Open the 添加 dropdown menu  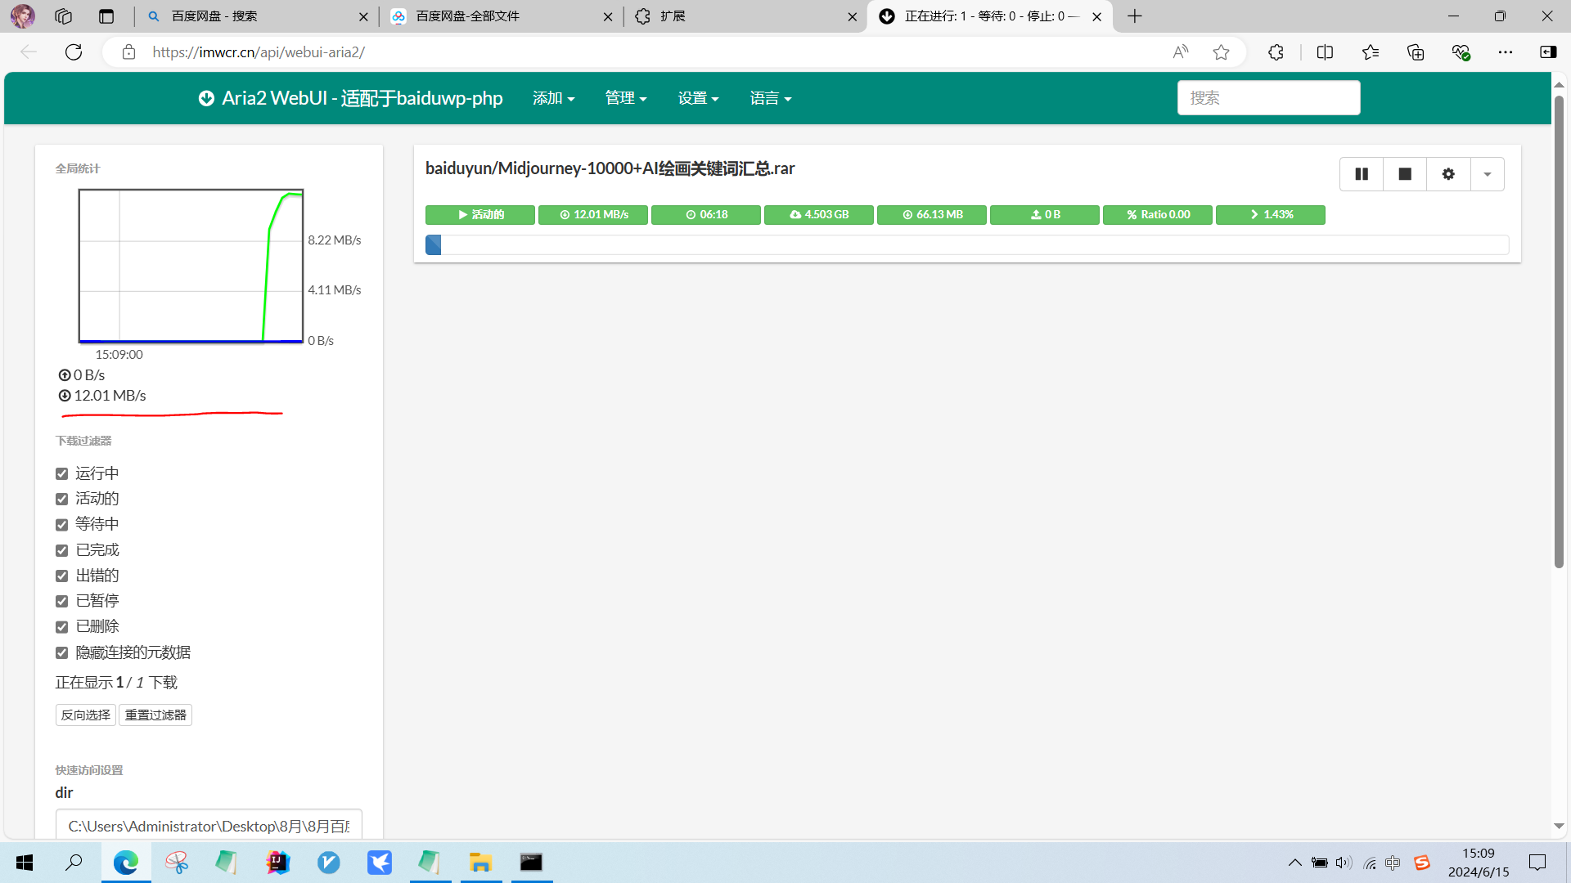pos(553,98)
